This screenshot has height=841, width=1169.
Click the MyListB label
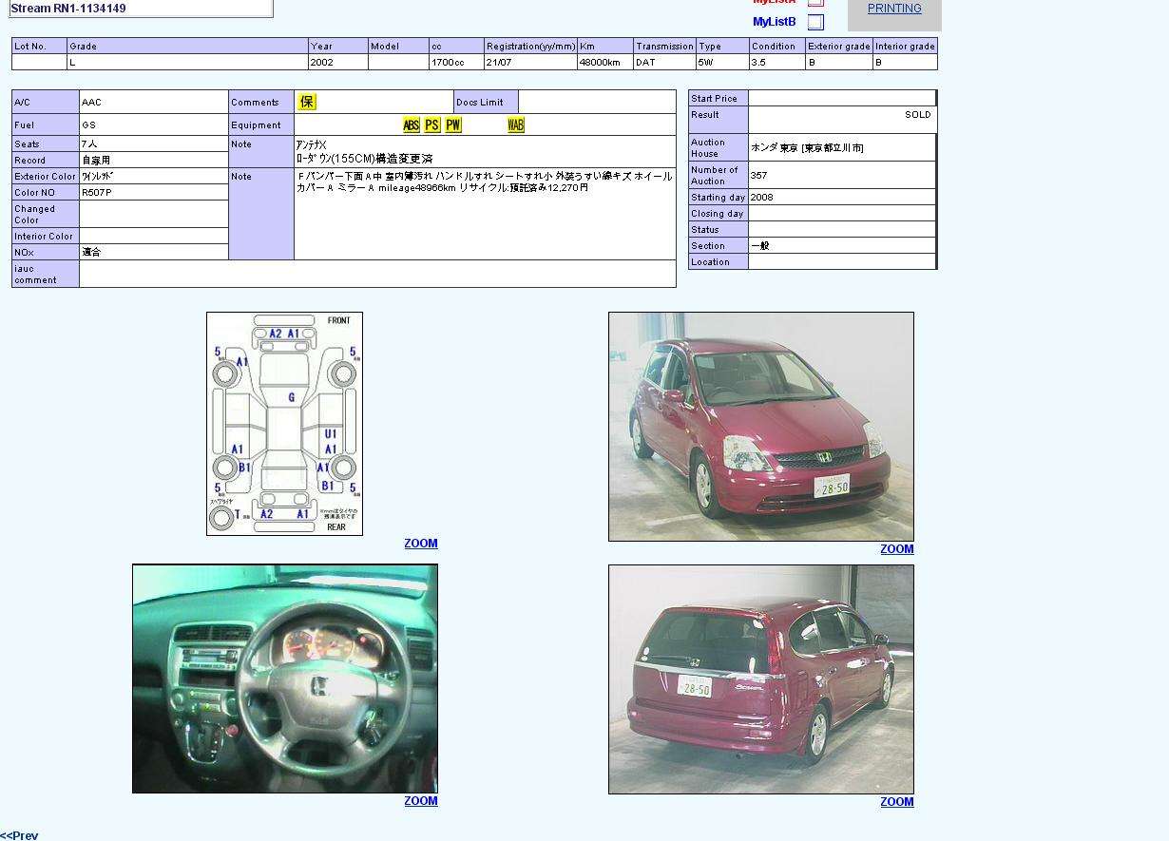pos(774,22)
